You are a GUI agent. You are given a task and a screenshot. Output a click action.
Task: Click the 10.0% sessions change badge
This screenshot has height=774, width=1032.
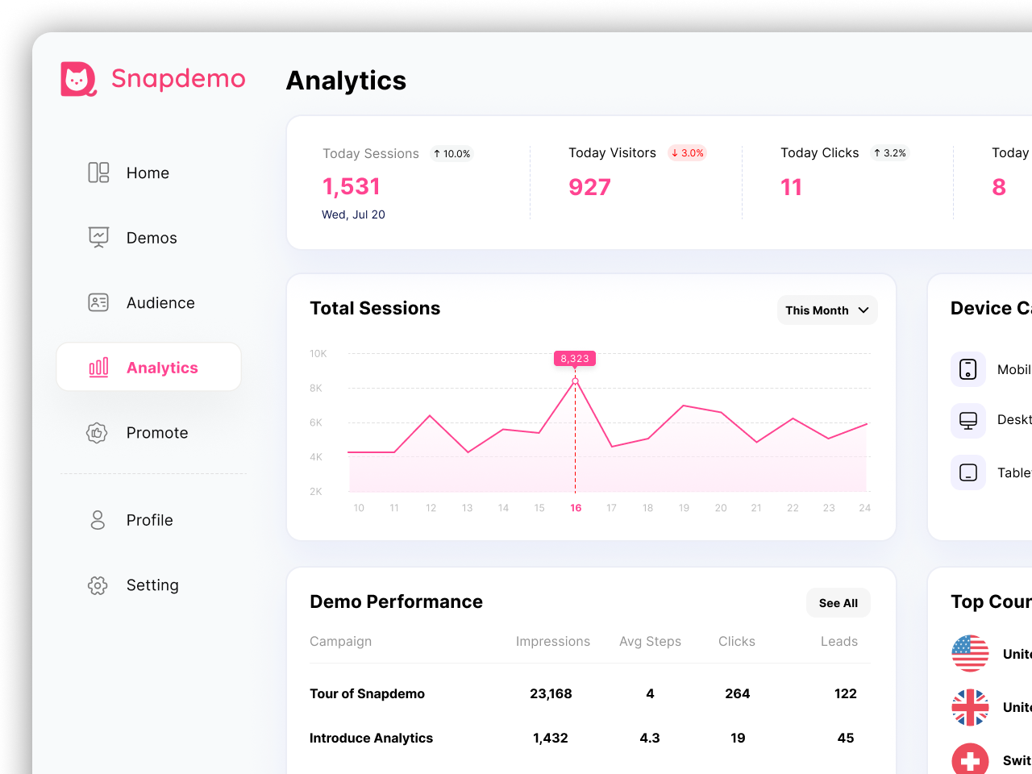click(451, 153)
